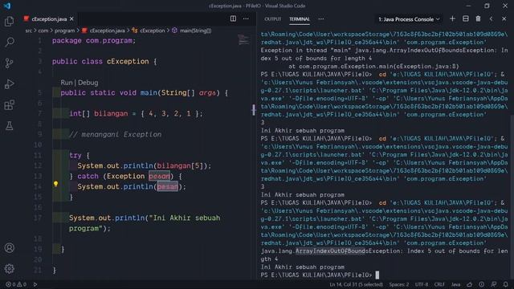Change encoding via UTF-8 indicator
The width and height of the screenshot is (514, 289).
[x=422, y=284]
